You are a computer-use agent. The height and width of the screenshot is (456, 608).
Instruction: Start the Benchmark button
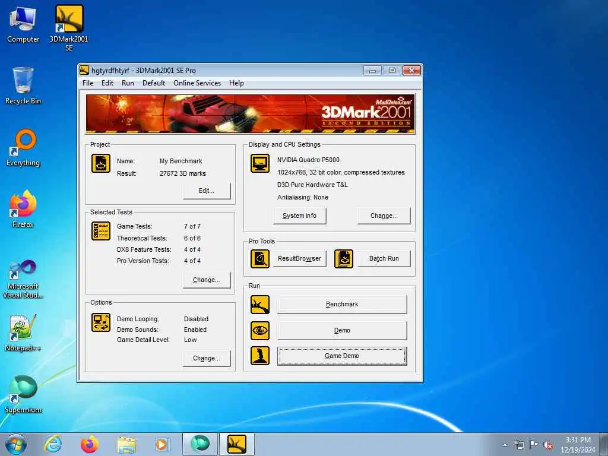342,305
